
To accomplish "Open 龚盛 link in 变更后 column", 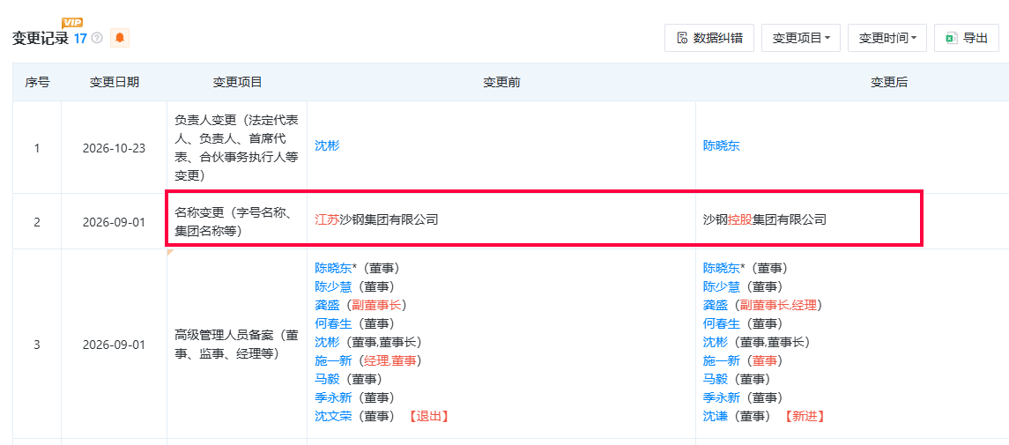I will [x=716, y=306].
